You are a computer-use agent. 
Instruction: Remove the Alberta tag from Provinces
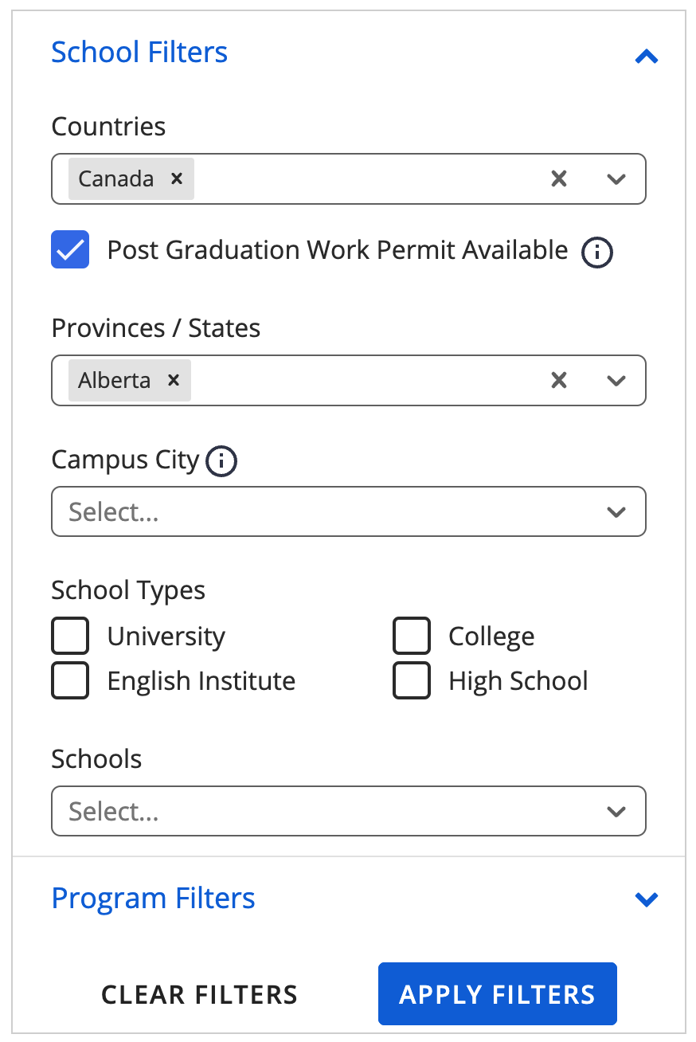coord(173,381)
